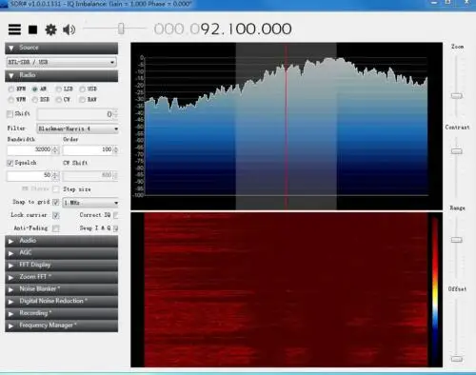Click the Shift stepper arrows
The width and height of the screenshot is (476, 375).
point(115,114)
